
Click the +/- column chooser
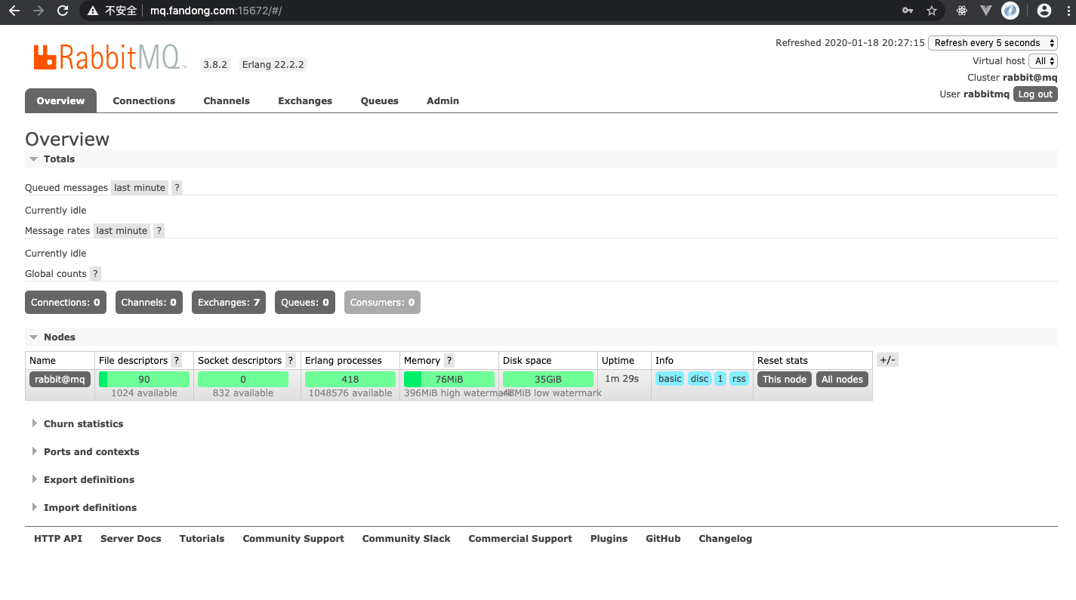tap(887, 360)
